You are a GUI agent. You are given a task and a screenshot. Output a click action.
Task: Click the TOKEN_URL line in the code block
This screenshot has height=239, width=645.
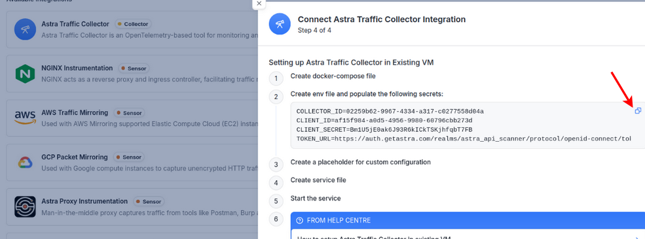464,138
